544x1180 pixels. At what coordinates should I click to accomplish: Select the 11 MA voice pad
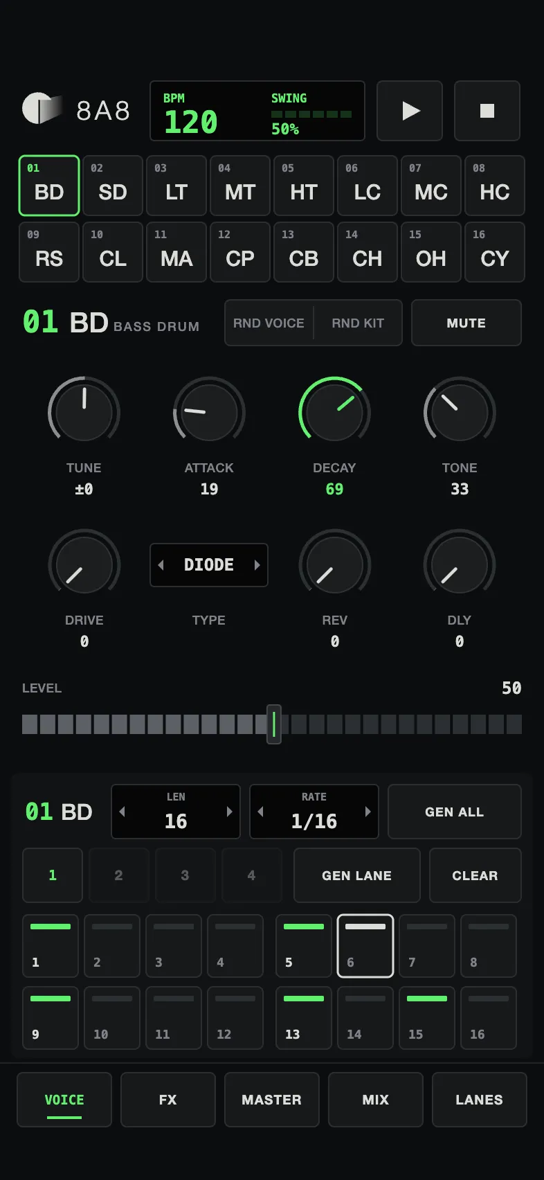[x=176, y=252]
